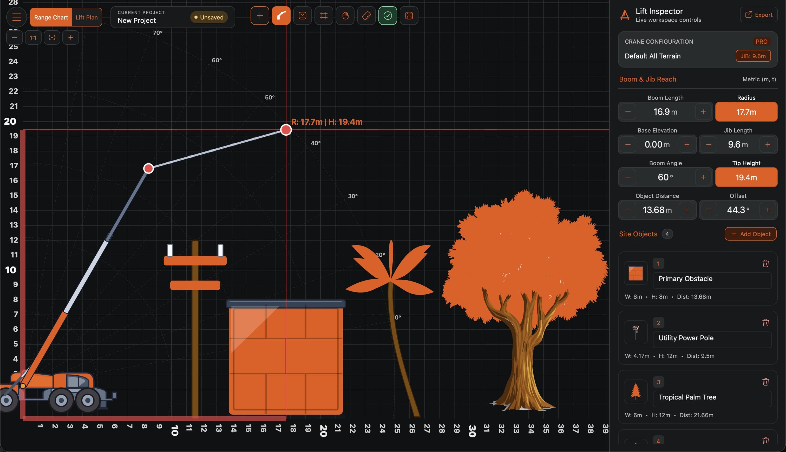This screenshot has height=452, width=786.
Task: Click the Add Object button
Action: click(x=751, y=234)
